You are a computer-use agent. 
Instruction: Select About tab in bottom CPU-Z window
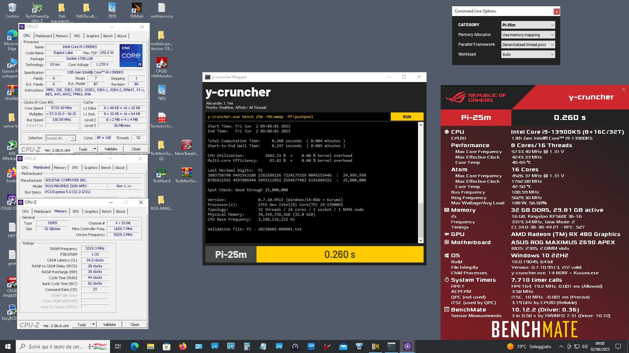pos(120,211)
